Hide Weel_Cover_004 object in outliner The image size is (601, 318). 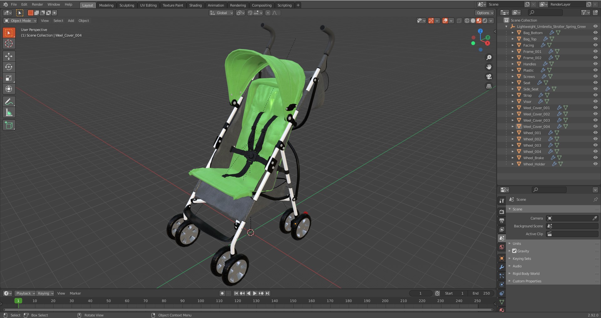[x=595, y=126]
